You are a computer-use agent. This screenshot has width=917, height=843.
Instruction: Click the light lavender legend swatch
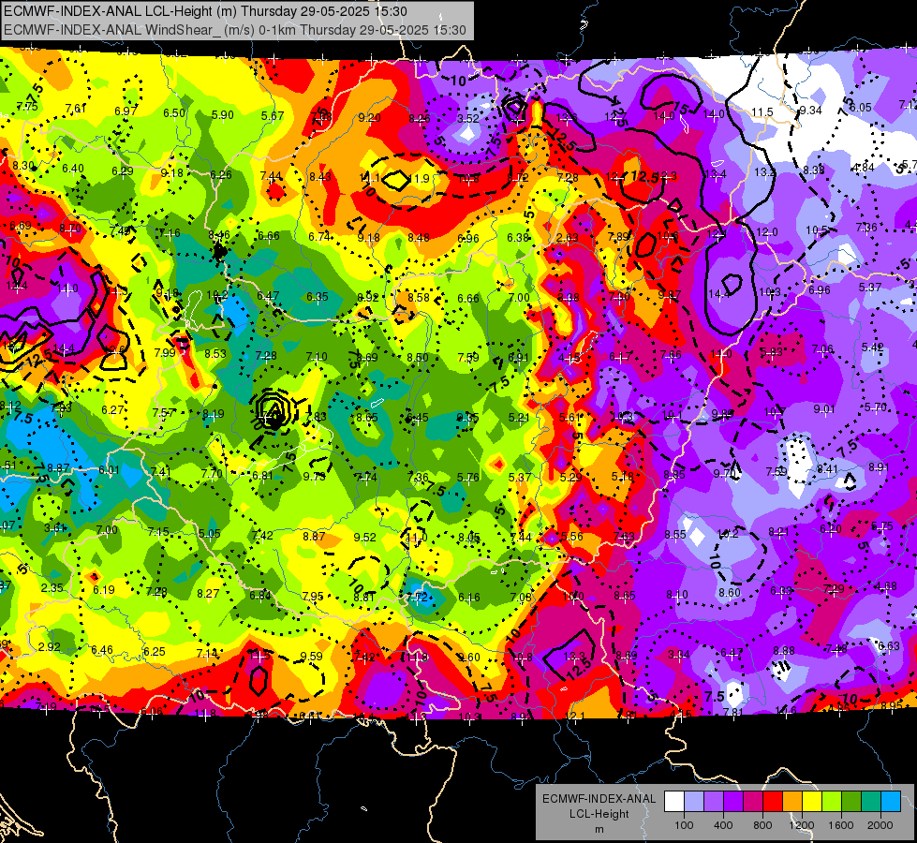(x=694, y=802)
